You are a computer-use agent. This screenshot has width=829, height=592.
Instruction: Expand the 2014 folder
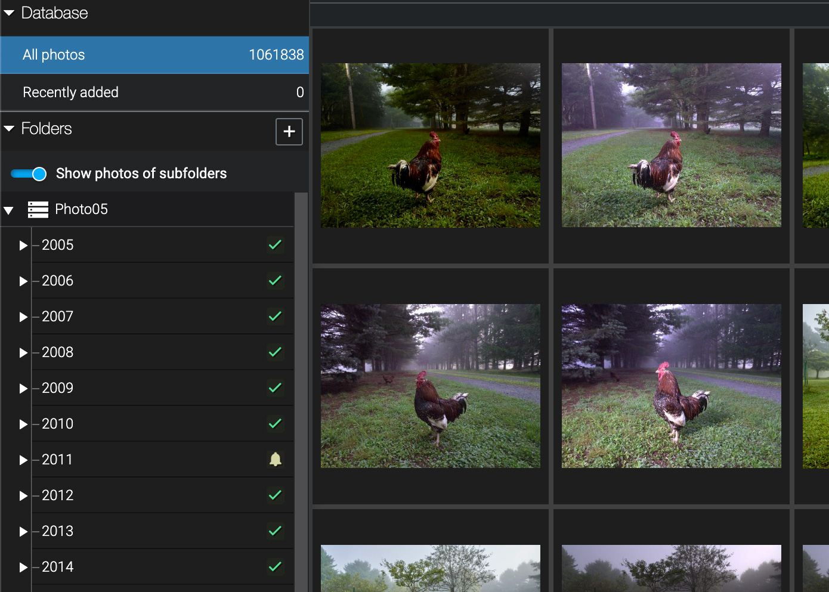[23, 568]
